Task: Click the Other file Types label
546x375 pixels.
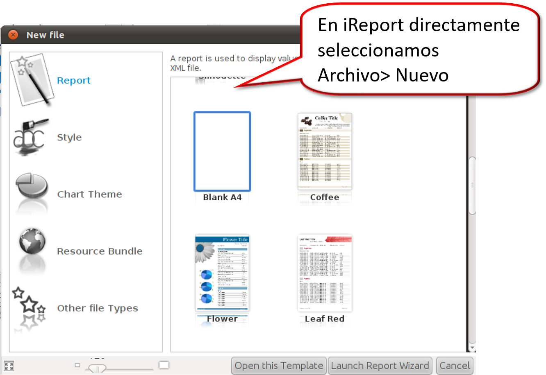Action: pos(98,308)
